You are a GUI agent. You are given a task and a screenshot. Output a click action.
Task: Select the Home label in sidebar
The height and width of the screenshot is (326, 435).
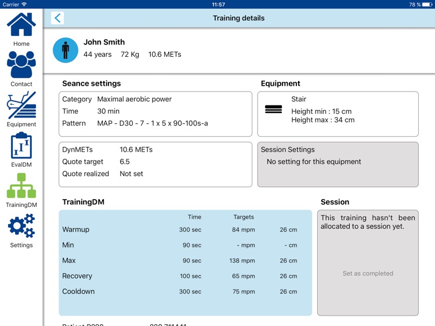21,44
